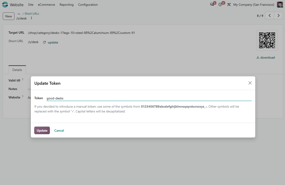The width and height of the screenshot is (285, 185).
Task: Click the Token input field
Action: (x=149, y=98)
